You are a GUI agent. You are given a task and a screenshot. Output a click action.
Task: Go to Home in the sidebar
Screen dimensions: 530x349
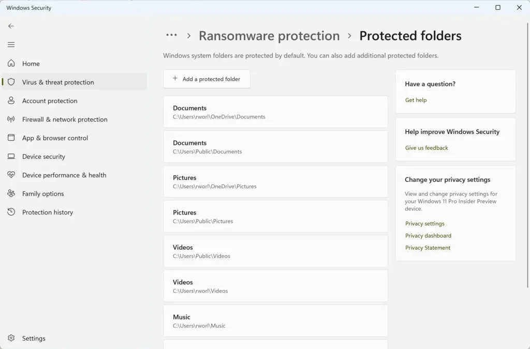pyautogui.click(x=75, y=64)
